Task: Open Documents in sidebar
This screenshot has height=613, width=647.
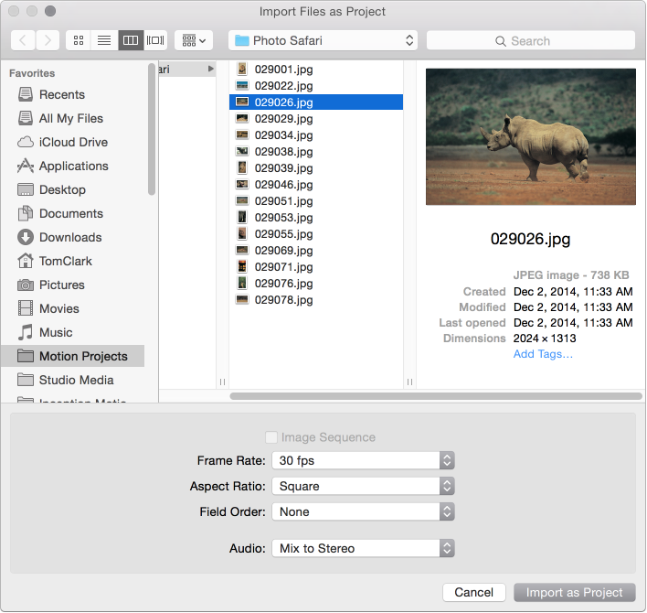Action: coord(72,213)
